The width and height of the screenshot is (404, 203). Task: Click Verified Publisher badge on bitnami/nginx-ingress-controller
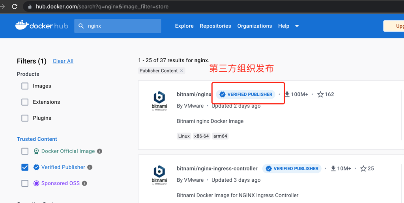tap(292, 169)
